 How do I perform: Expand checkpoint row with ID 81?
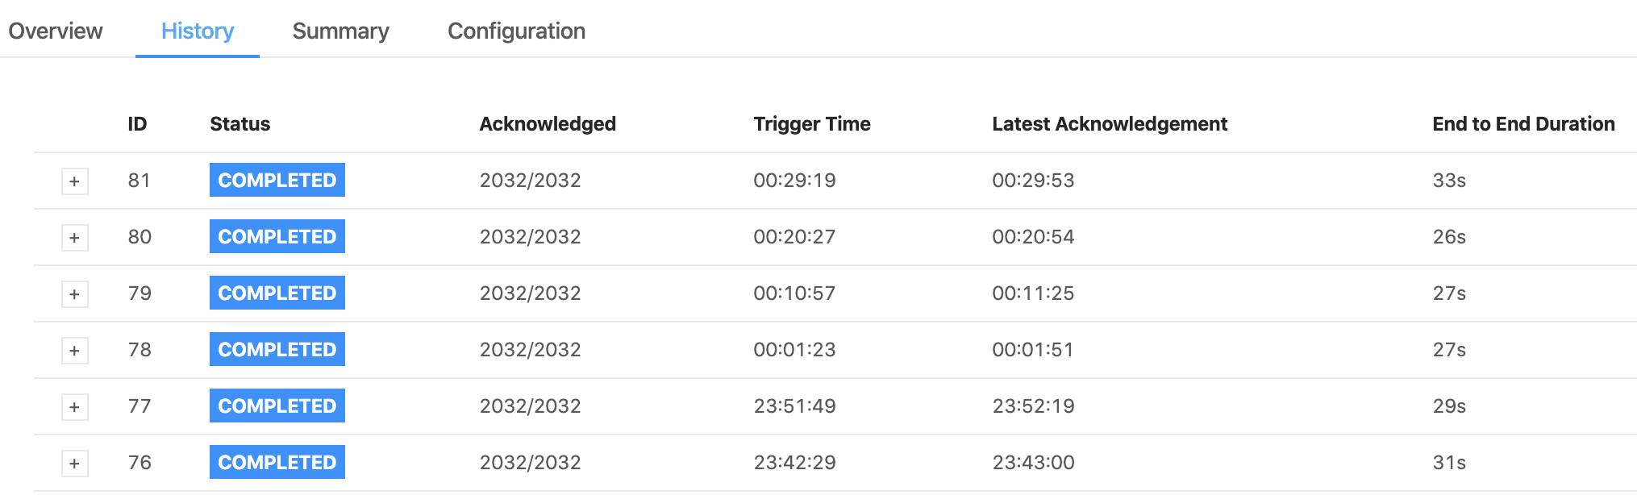click(75, 181)
